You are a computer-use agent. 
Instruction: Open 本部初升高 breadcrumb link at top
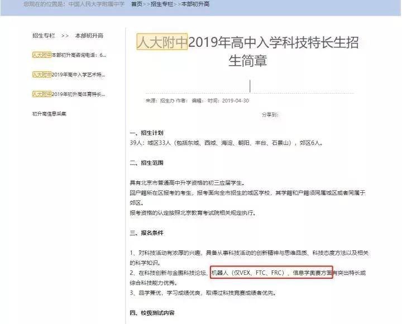pos(195,4)
